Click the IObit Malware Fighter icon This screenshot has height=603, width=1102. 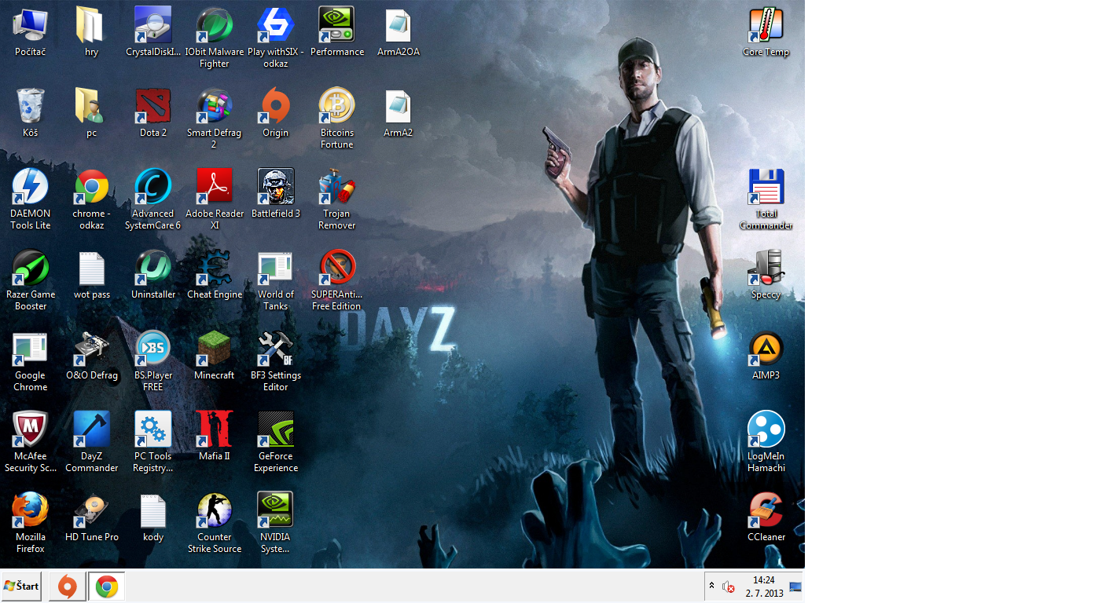coord(214,38)
